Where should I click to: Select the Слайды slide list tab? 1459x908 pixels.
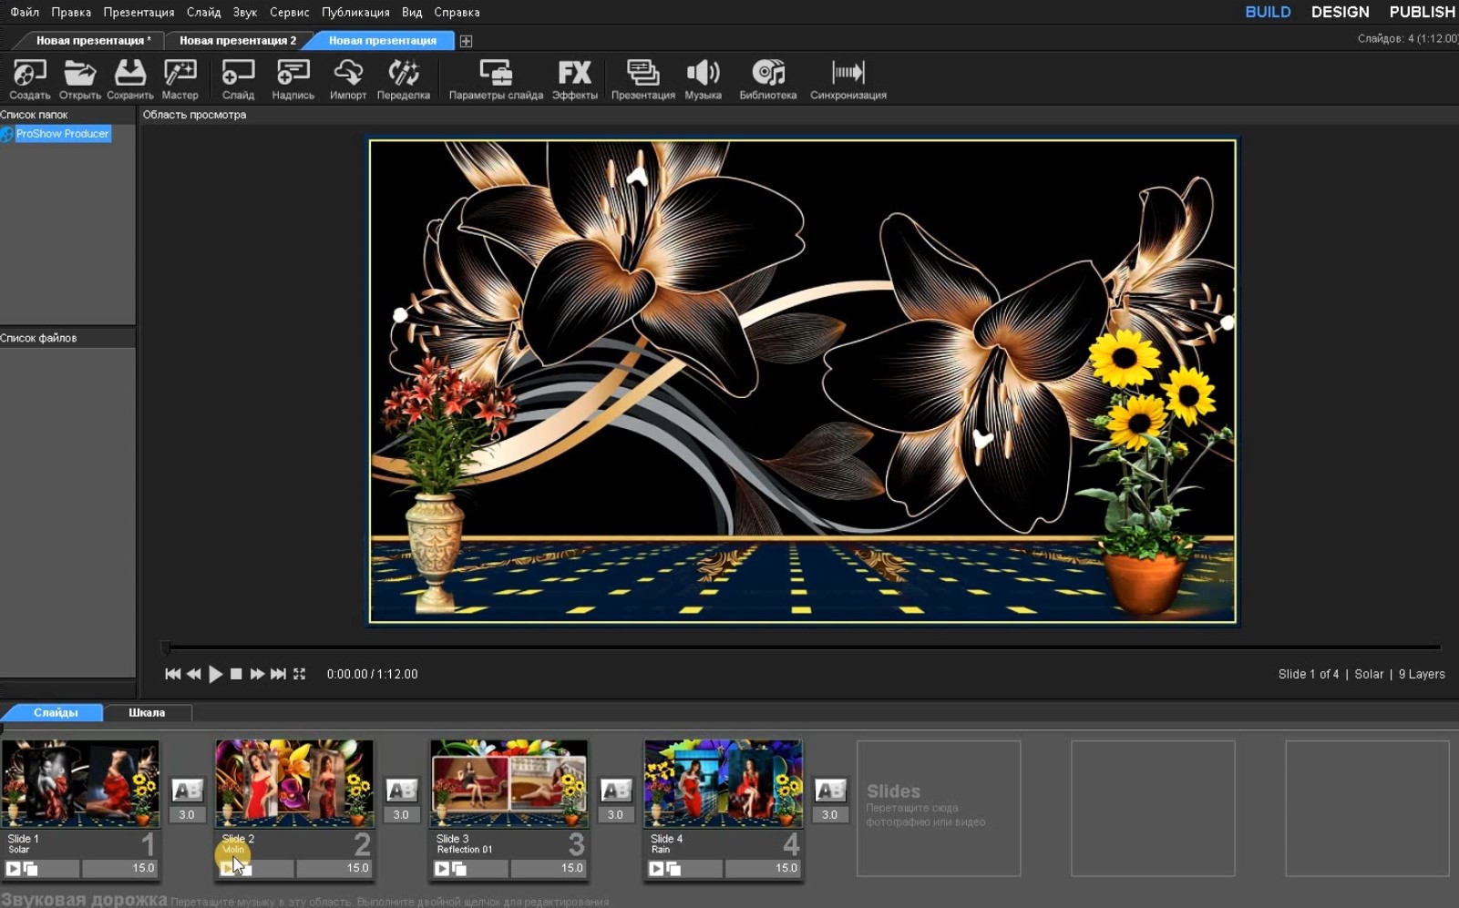coord(56,713)
